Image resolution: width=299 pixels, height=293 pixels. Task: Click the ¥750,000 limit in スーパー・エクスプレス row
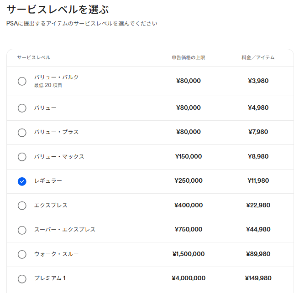pyautogui.click(x=188, y=229)
